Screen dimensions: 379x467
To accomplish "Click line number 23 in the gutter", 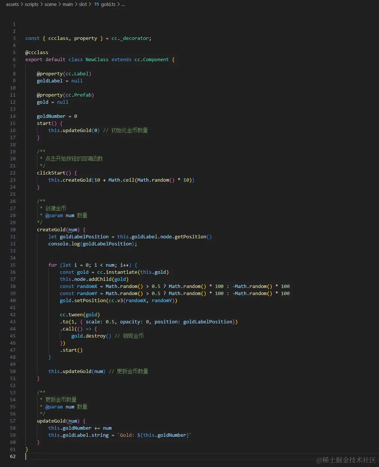I will 13,180.
